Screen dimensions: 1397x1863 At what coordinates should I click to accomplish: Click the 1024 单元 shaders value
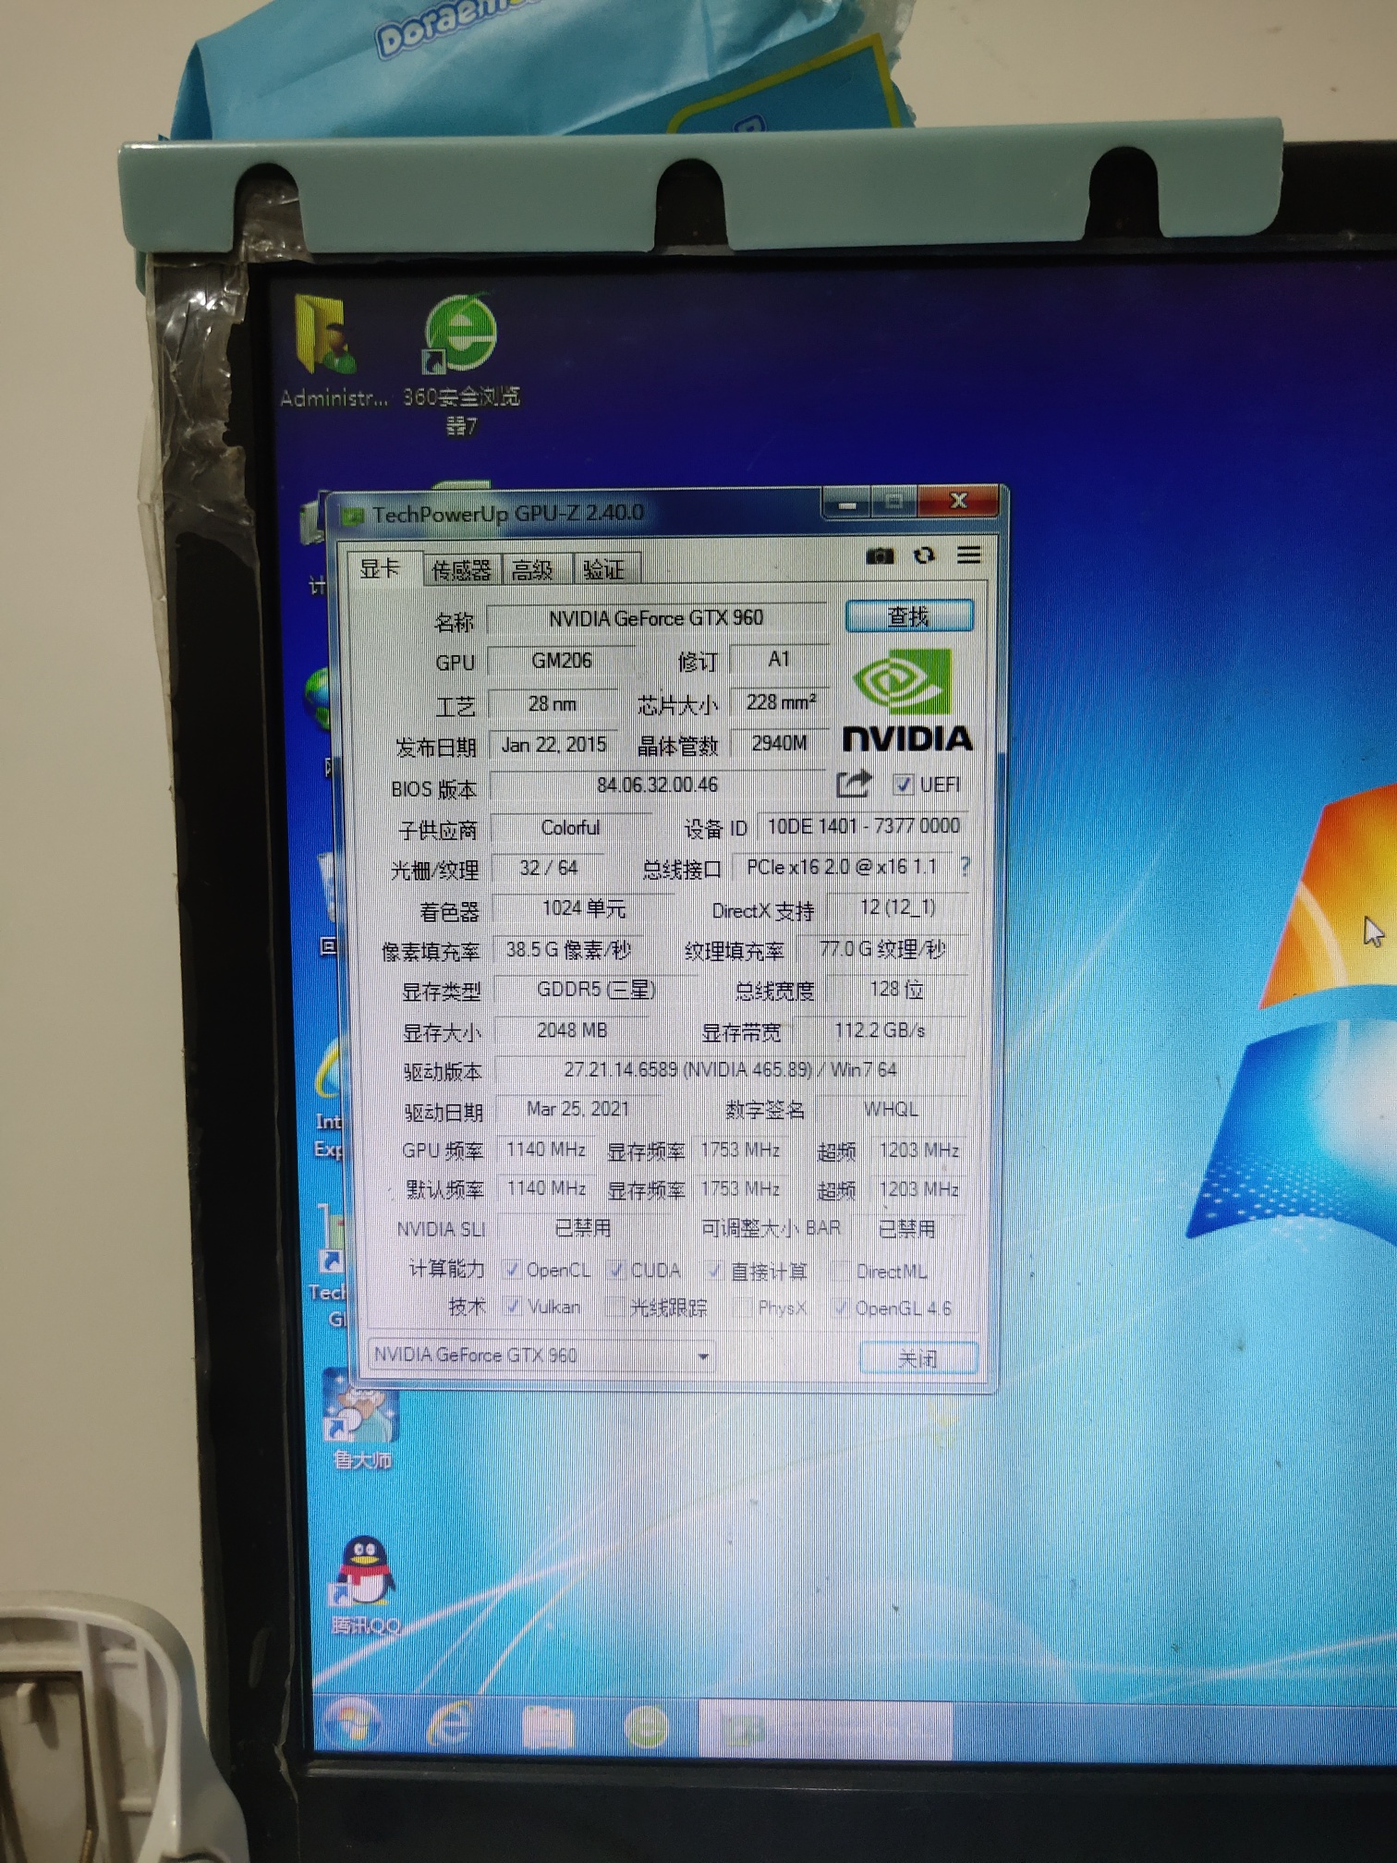click(x=583, y=908)
